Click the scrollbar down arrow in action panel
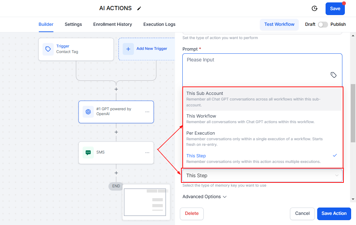 coord(353,199)
